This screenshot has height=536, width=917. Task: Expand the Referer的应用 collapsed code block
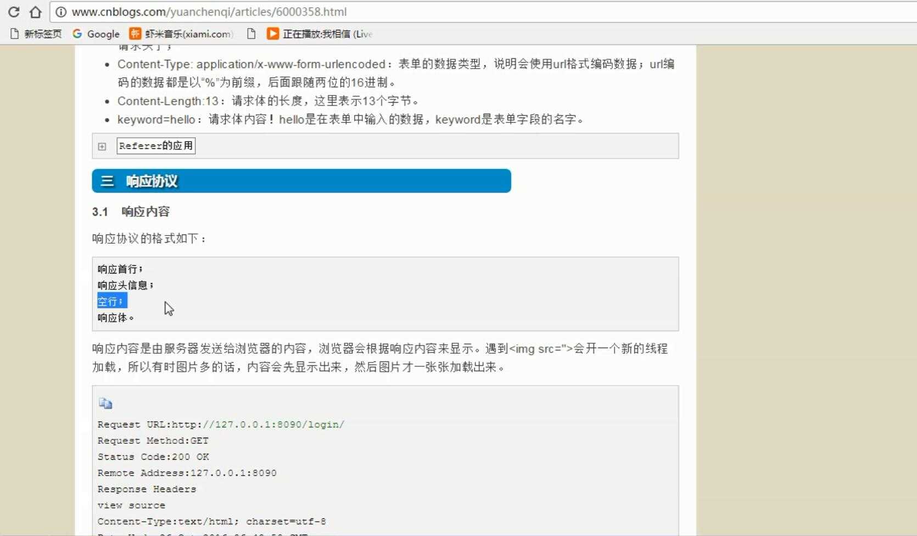pyautogui.click(x=102, y=146)
